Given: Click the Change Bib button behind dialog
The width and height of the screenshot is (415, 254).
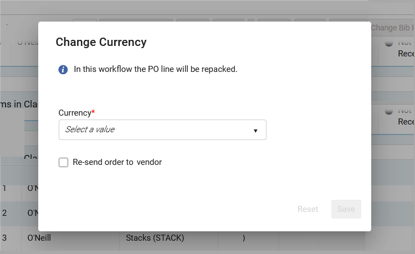Looking at the screenshot, I should [x=392, y=27].
